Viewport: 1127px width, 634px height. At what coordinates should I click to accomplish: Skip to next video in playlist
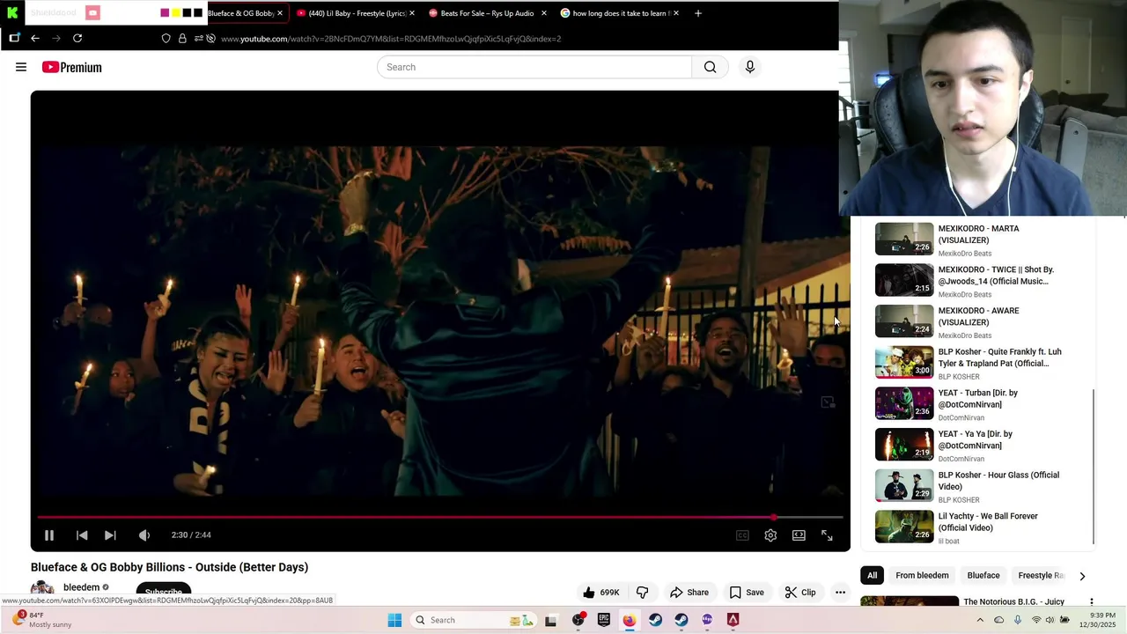(110, 534)
